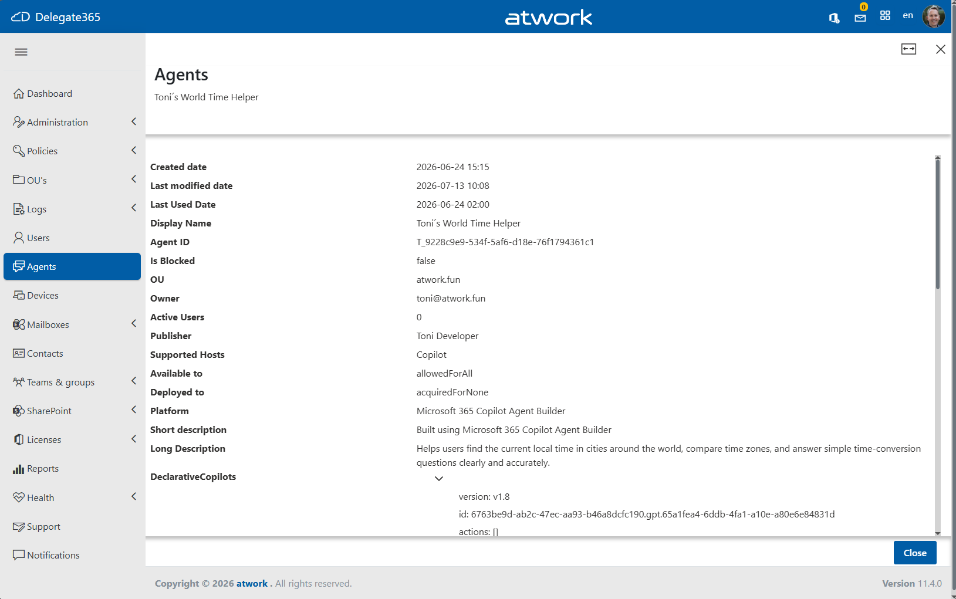Click the version: v1.8 line
This screenshot has width=956, height=599.
(x=484, y=496)
